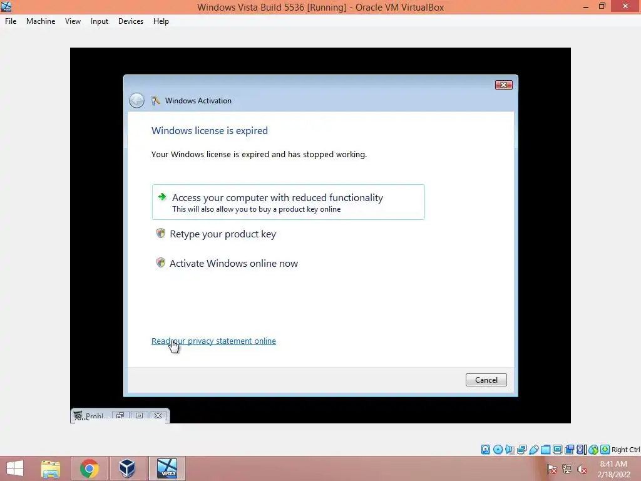Screen dimensions: 641x481
Task: Open VirtualBox Manager from the taskbar
Action: coord(127,468)
